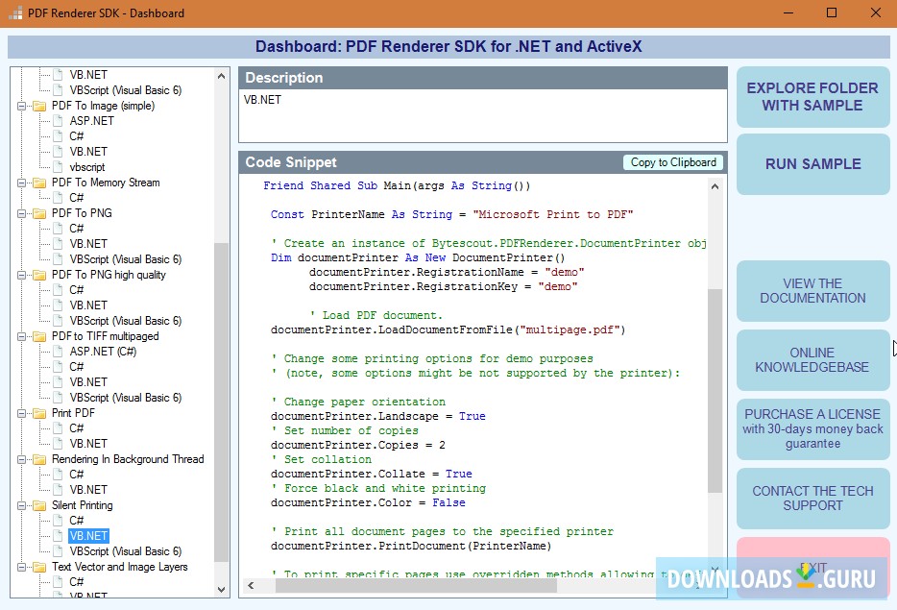
Task: Select VBScript (Visual Basic 6) under PDF To PNG
Action: (x=125, y=259)
